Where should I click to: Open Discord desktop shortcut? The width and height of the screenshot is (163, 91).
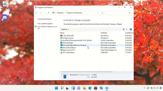pyautogui.click(x=5, y=18)
